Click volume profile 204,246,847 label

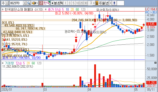tap(104, 20)
